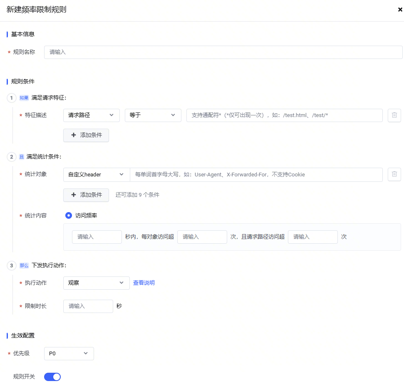Click the custom header name input field
Screen dimensions: 404x391
click(x=256, y=175)
